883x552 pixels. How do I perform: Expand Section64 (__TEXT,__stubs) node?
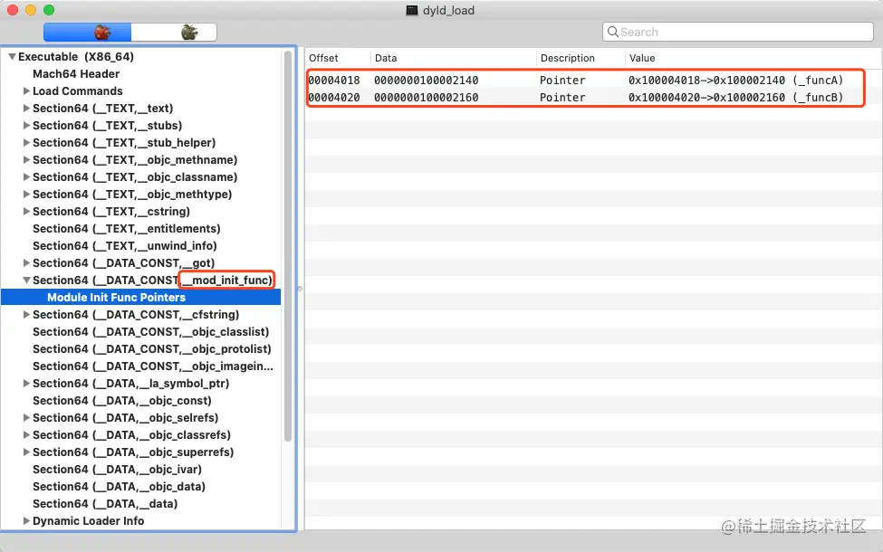(26, 126)
